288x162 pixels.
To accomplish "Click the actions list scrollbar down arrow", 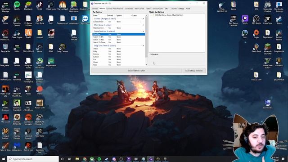I will point(146,65).
